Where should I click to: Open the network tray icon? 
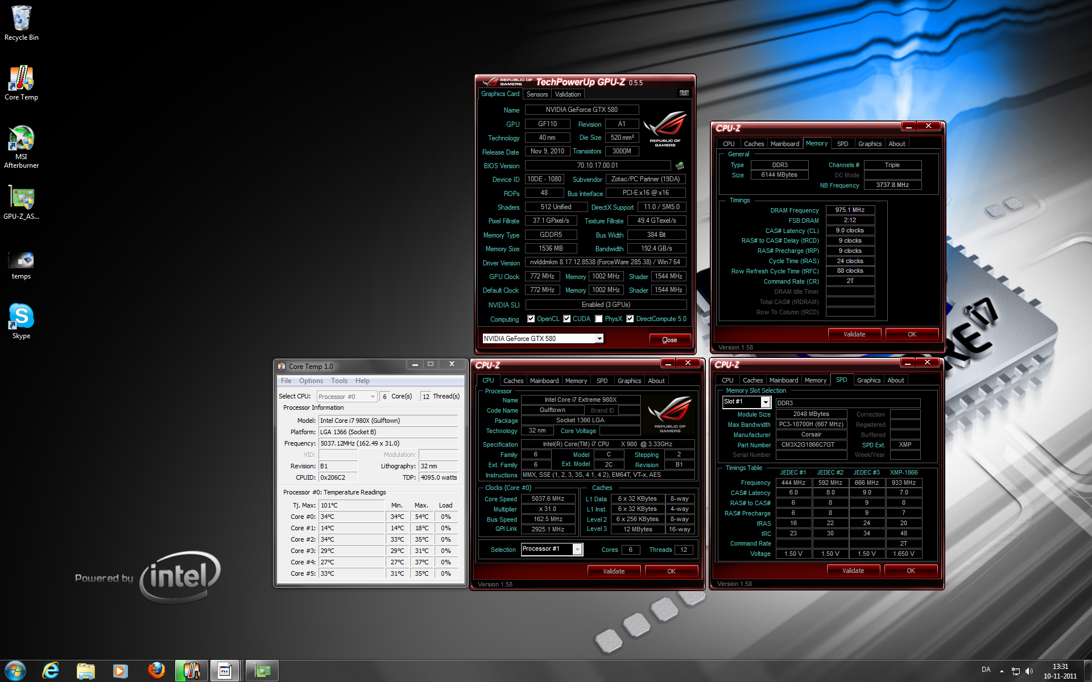[1015, 671]
